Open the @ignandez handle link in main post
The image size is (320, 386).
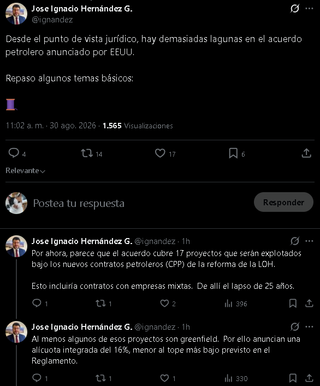(52, 20)
